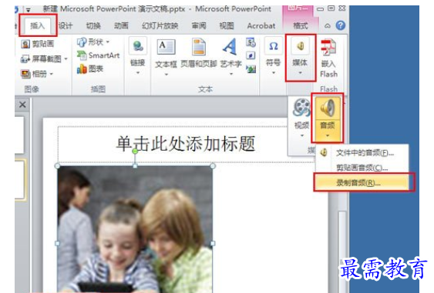Open PowerPoint Help question mark icon
Screen dimensions: 434x293
341,25
